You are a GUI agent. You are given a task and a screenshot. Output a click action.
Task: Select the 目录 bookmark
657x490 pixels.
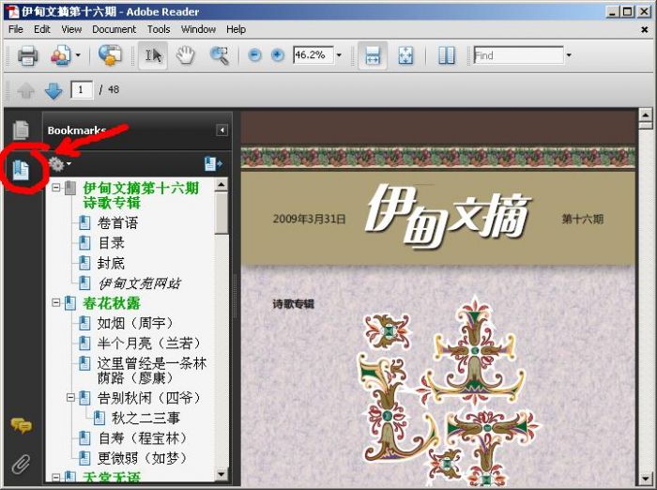(111, 243)
